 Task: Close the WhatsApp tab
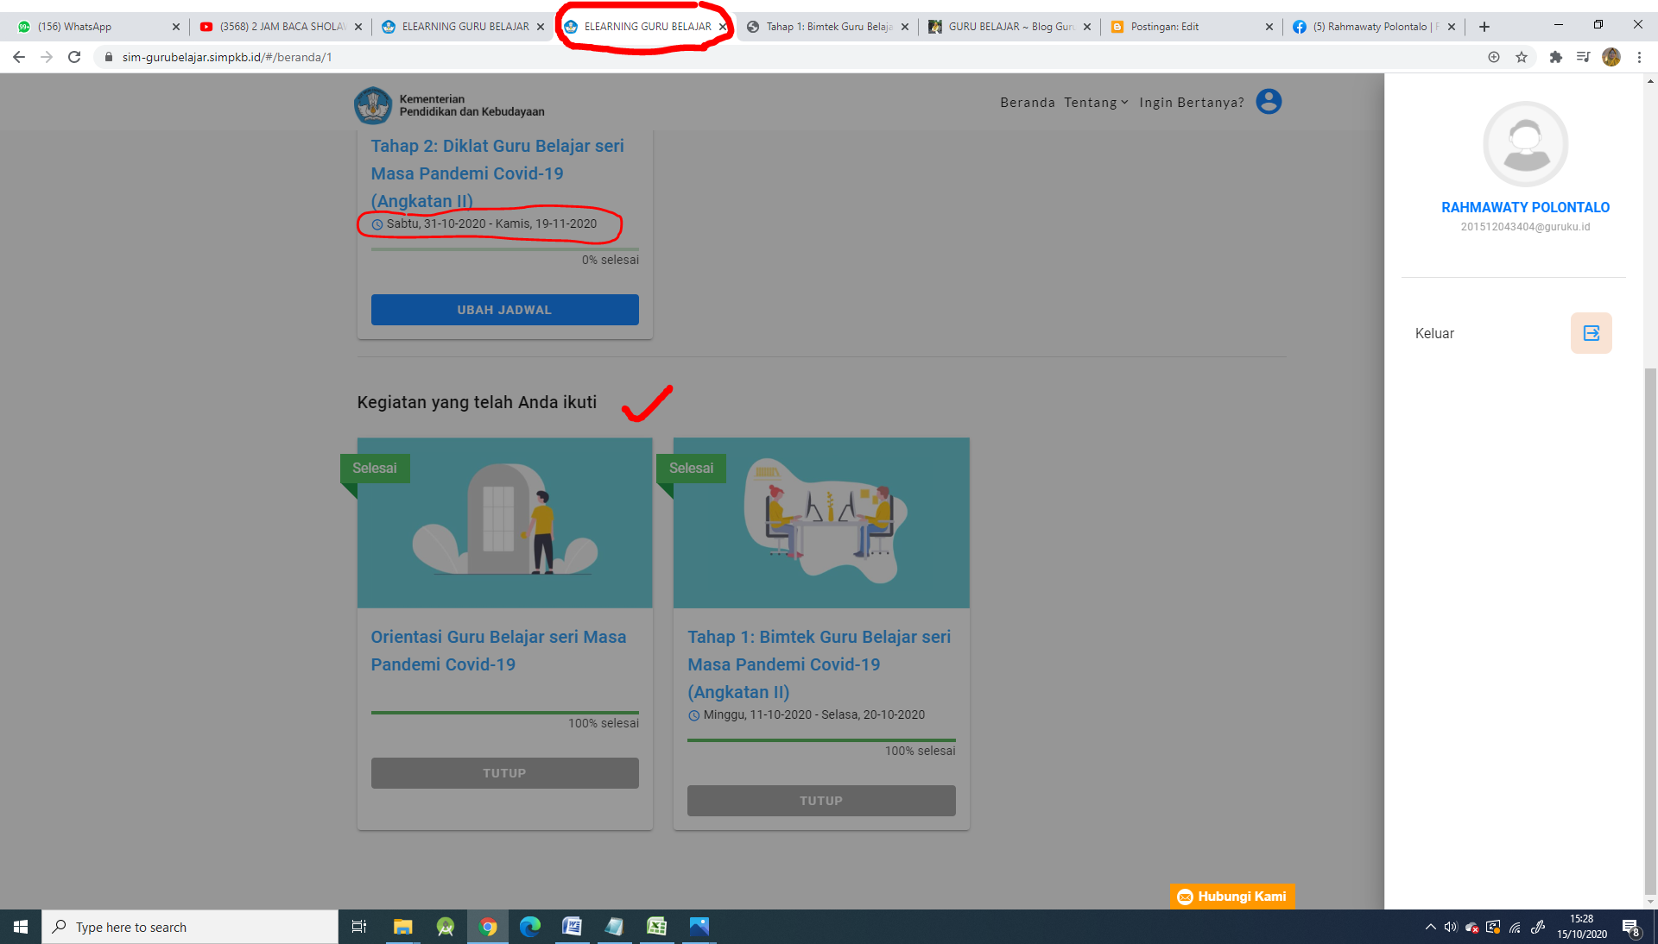point(175,27)
